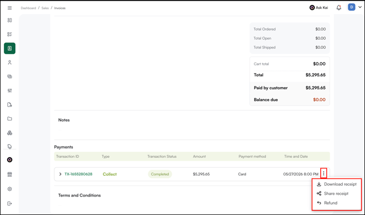Click the Payment method column header
The image size is (365, 215).
point(252,156)
